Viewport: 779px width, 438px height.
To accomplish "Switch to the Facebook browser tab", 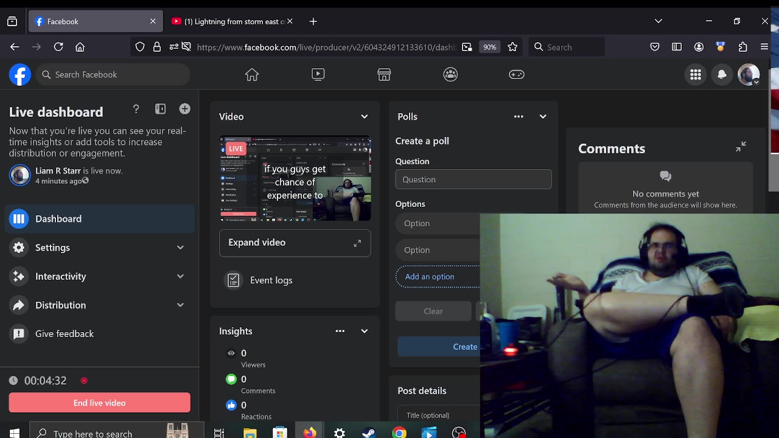I will [x=96, y=21].
